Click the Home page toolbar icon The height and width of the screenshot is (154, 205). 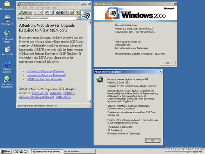[57, 13]
